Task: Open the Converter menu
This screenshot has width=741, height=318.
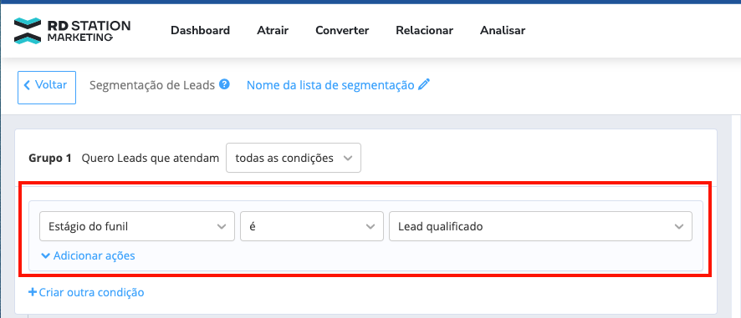Action: (342, 31)
